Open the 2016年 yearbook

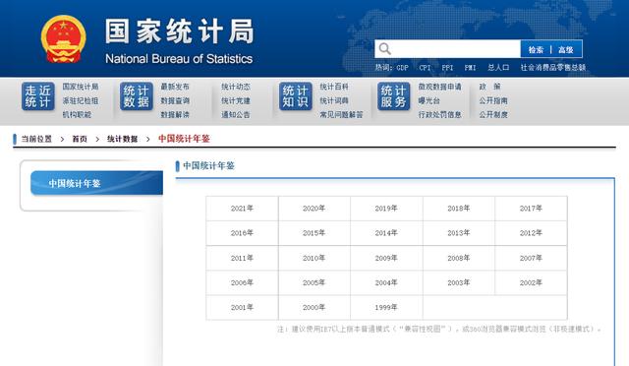(242, 233)
